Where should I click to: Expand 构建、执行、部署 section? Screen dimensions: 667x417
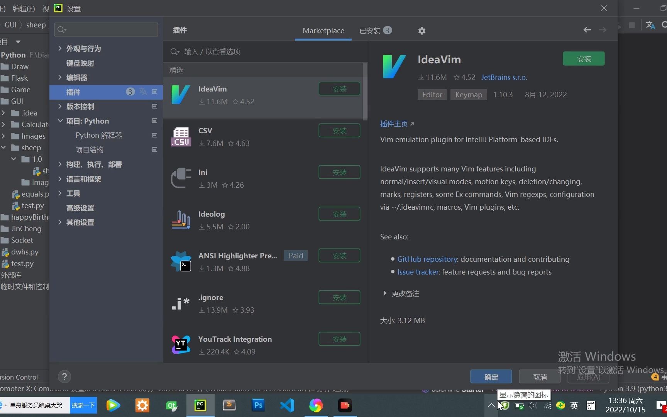[x=60, y=164]
